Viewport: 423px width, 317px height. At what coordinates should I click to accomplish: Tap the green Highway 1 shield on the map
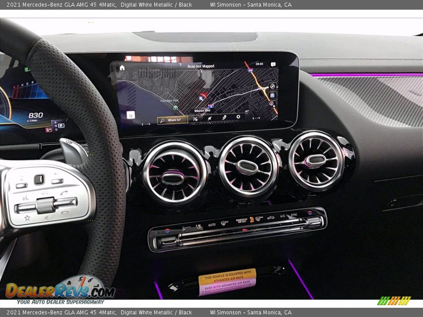tap(175, 108)
